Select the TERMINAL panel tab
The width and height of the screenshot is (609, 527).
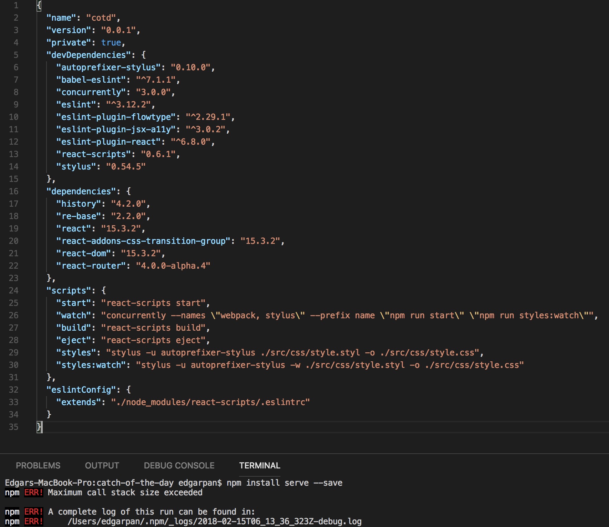[x=260, y=465]
